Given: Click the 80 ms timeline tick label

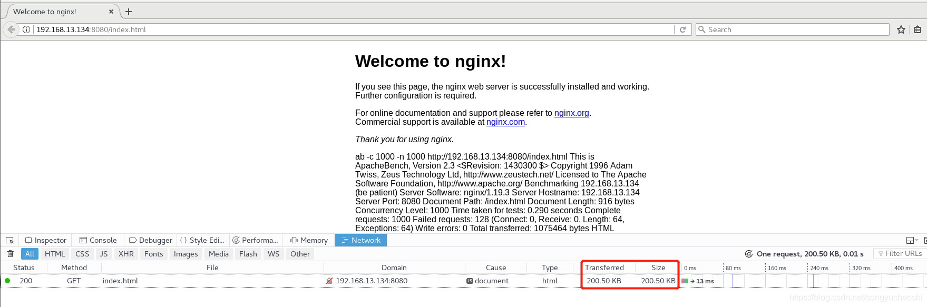Looking at the screenshot, I should [x=733, y=268].
